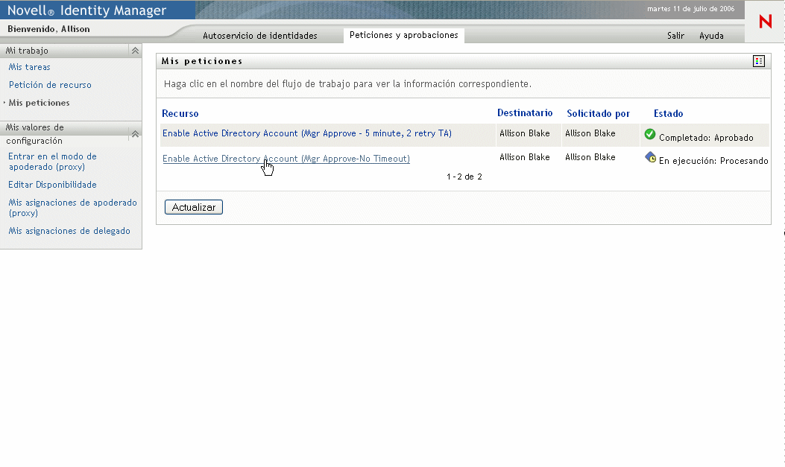Open the Ayuda help link
The width and height of the screenshot is (785, 467).
coord(711,36)
